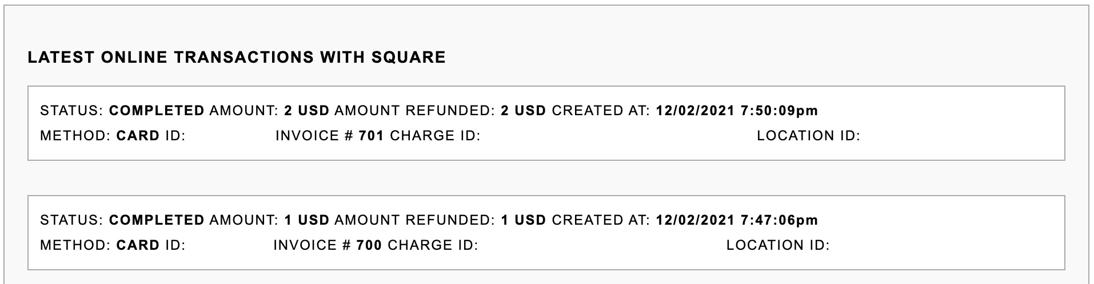This screenshot has width=1094, height=284.
Task: Click CARD method in invoice 700 transaction
Action: (x=138, y=245)
